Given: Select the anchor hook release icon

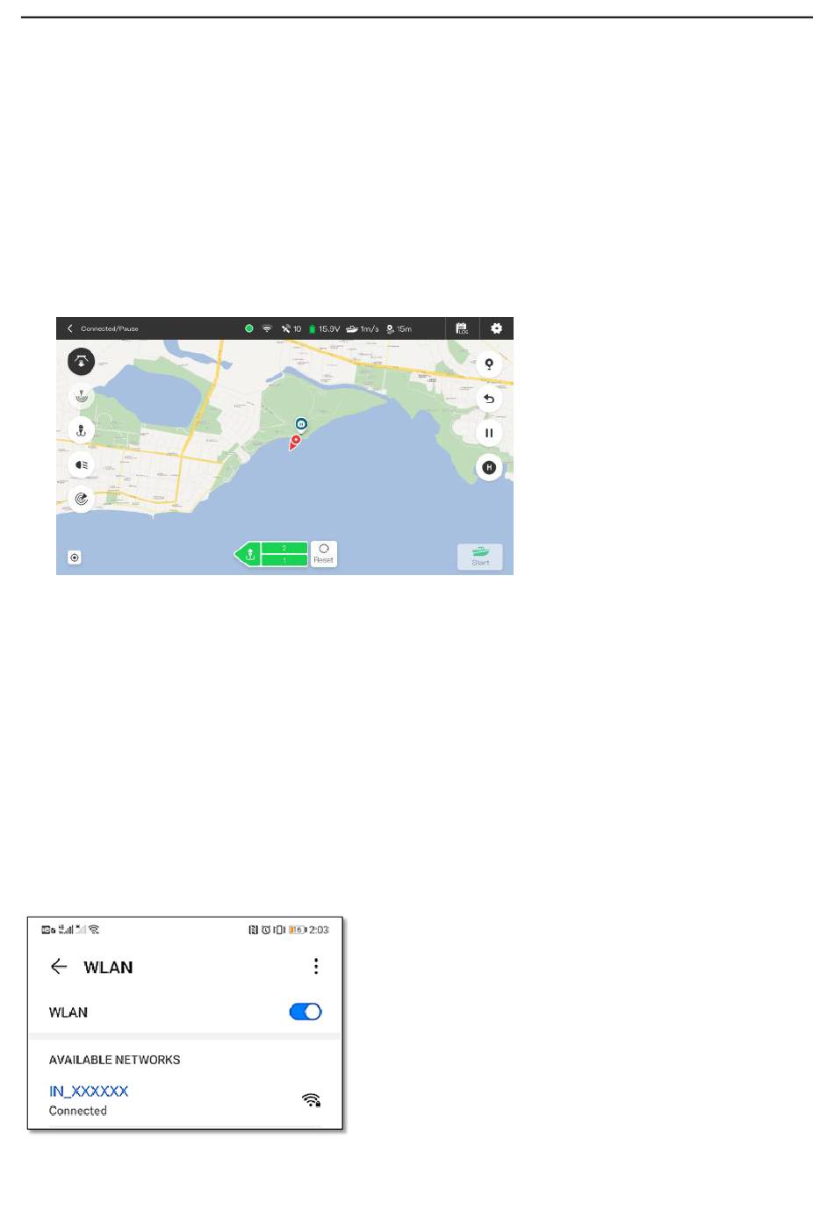Looking at the screenshot, I should point(82,431).
